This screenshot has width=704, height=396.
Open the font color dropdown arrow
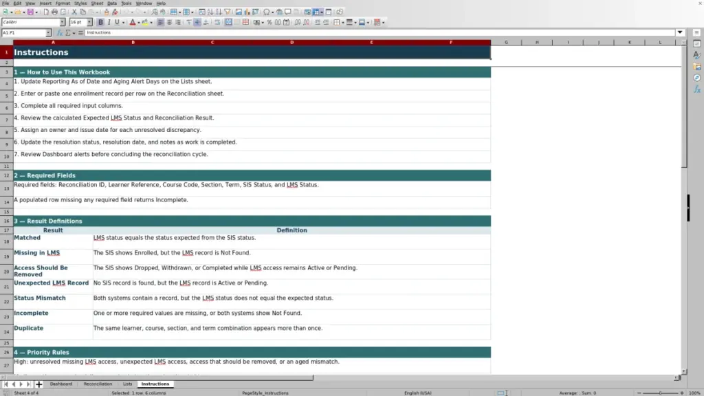point(139,22)
